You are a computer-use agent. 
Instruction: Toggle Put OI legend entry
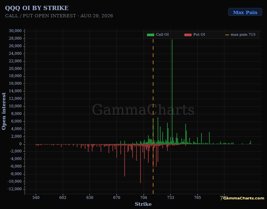[x=194, y=35]
